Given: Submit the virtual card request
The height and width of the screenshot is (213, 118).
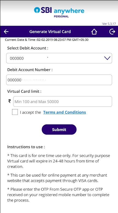Looking at the screenshot, I should pyautogui.click(x=59, y=129).
